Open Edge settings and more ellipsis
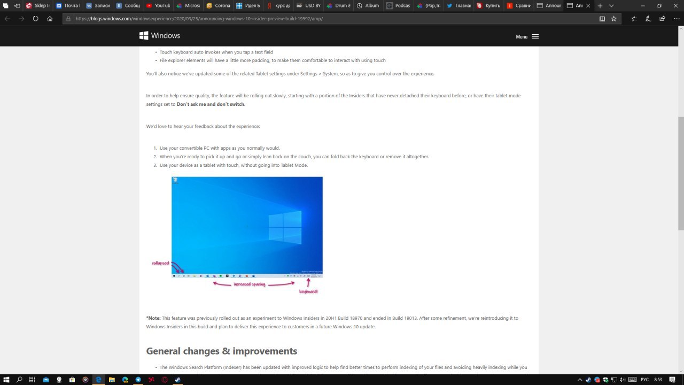The width and height of the screenshot is (684, 385). (x=676, y=18)
